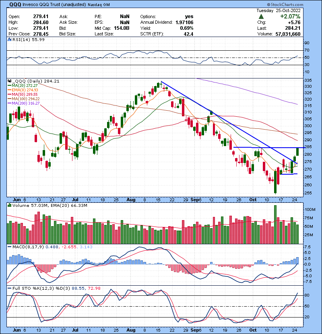Click the tallest green volume bar in October

(275, 225)
